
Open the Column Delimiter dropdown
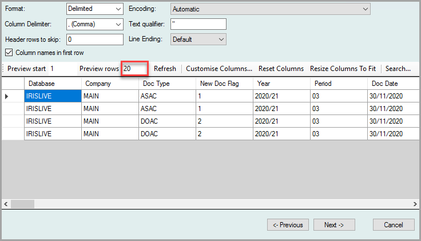tap(94, 24)
